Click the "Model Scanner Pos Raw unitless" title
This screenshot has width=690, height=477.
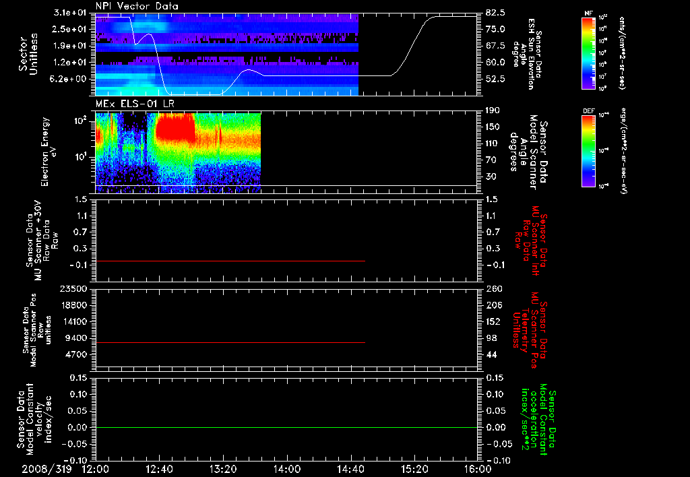pos(38,330)
